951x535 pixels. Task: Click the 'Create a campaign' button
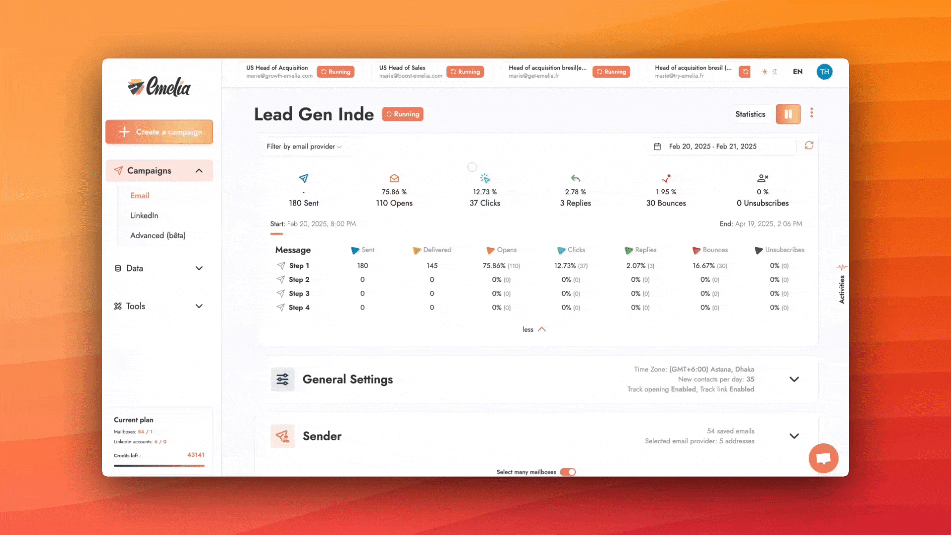pyautogui.click(x=158, y=131)
